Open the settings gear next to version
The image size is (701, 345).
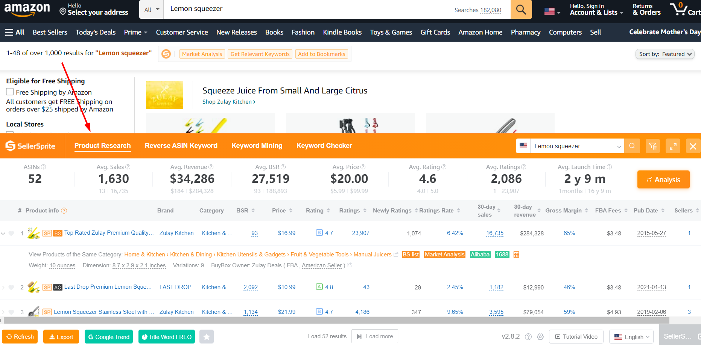coord(540,337)
